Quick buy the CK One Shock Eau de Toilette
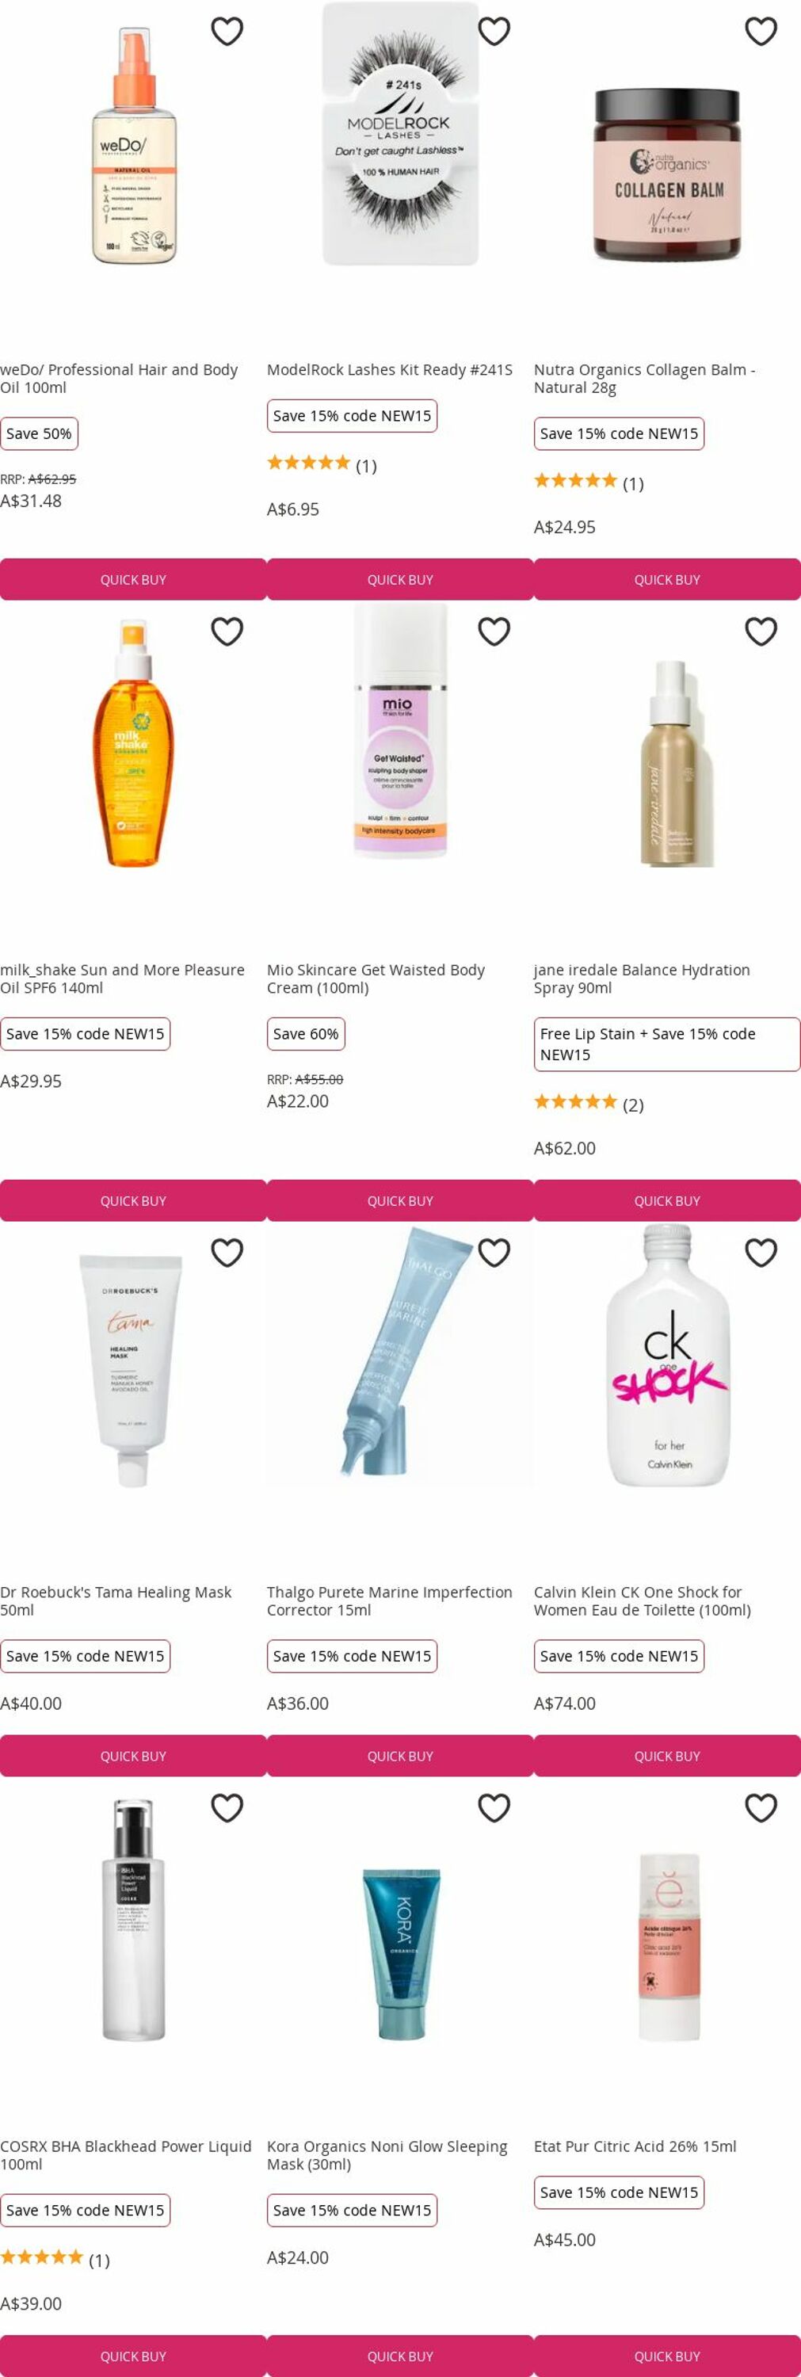The image size is (801, 2377). (x=667, y=1755)
